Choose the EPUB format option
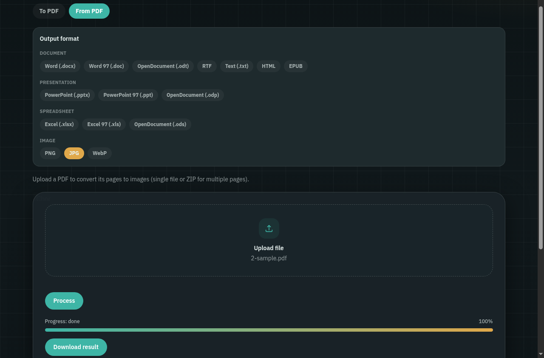 (x=296, y=66)
